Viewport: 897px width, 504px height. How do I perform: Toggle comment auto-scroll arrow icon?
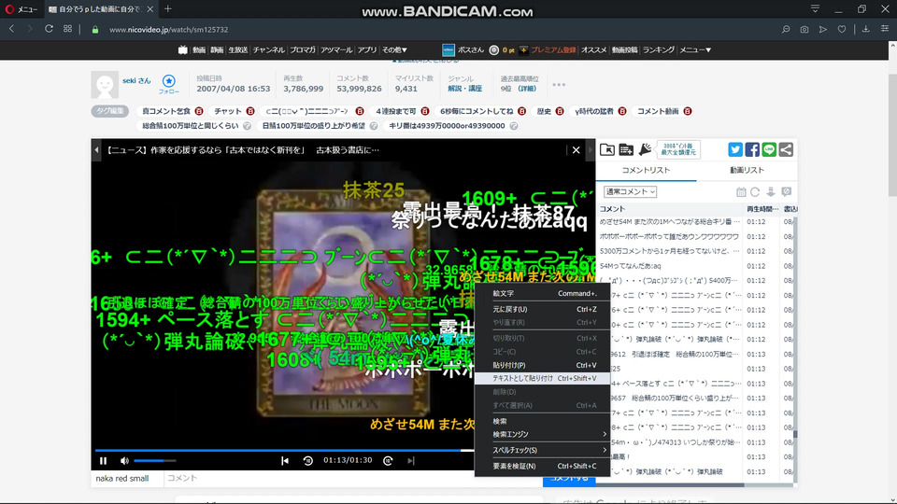(771, 192)
